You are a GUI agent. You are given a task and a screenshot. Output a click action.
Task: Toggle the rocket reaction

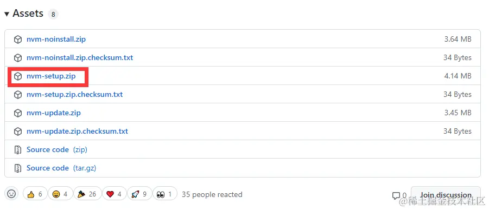139,194
